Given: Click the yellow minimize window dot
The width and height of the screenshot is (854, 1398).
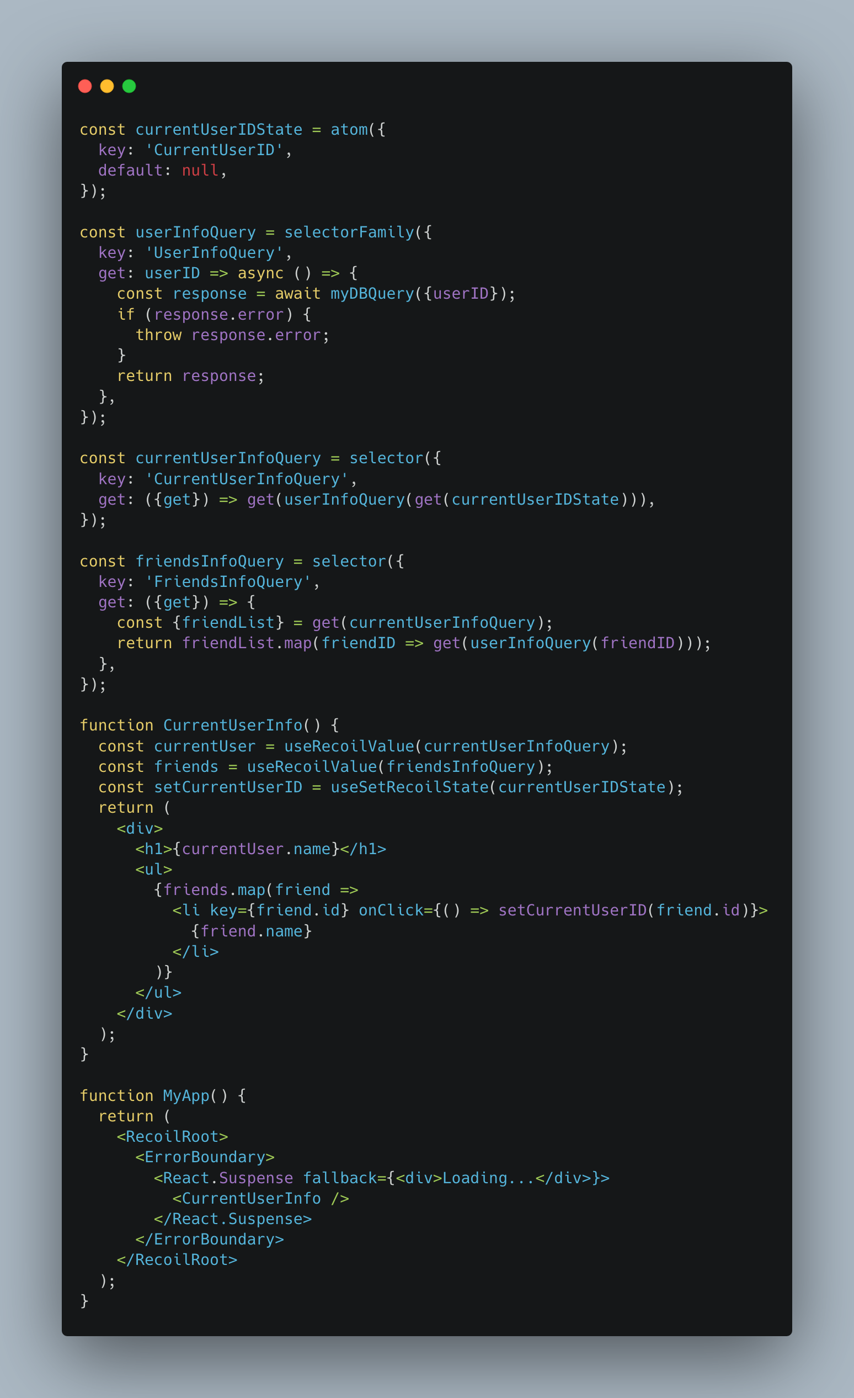Looking at the screenshot, I should 107,86.
